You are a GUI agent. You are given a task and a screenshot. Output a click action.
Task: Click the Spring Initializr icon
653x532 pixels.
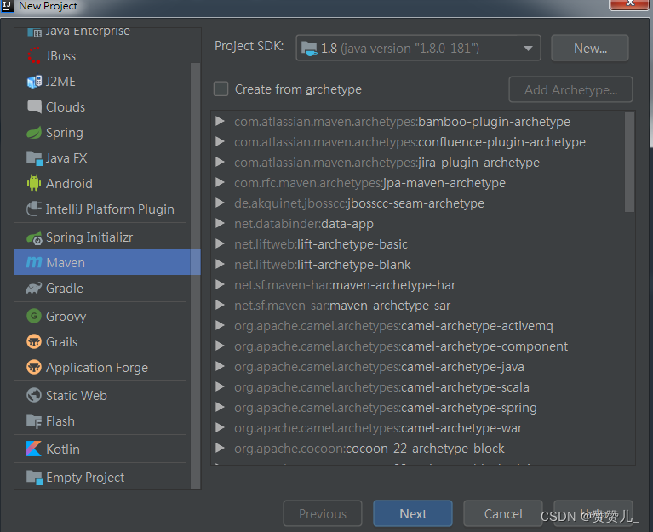coord(34,237)
